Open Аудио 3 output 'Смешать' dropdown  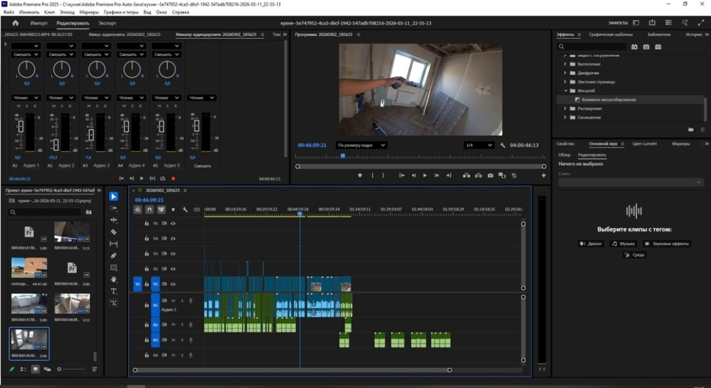(96, 54)
